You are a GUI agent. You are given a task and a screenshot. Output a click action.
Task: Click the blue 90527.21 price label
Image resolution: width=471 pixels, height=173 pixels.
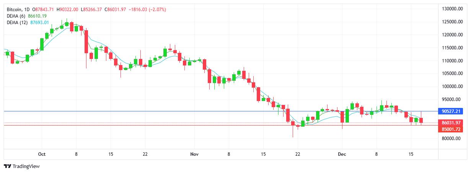[x=450, y=111]
